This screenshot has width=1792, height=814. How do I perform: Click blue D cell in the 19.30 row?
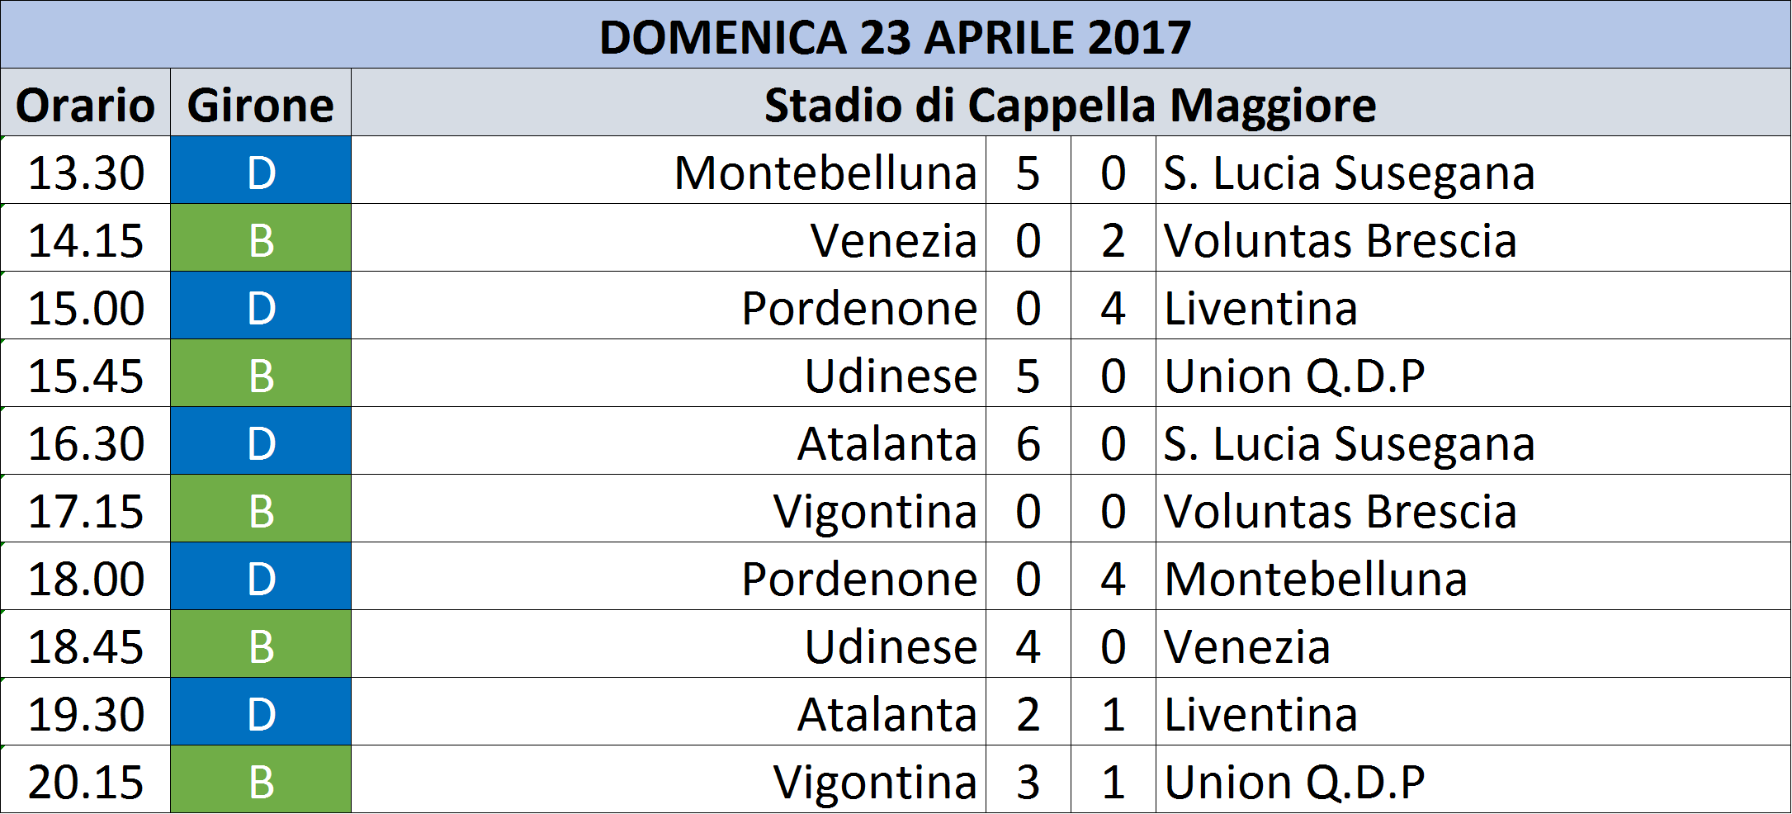tap(261, 712)
